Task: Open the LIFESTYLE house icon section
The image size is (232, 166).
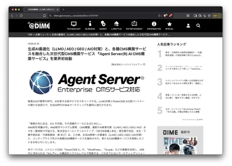Action: point(116,26)
